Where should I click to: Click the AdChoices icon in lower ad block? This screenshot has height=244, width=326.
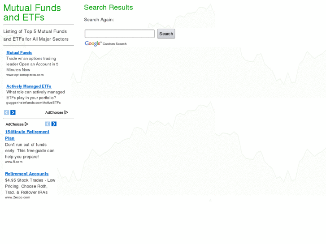(26, 124)
